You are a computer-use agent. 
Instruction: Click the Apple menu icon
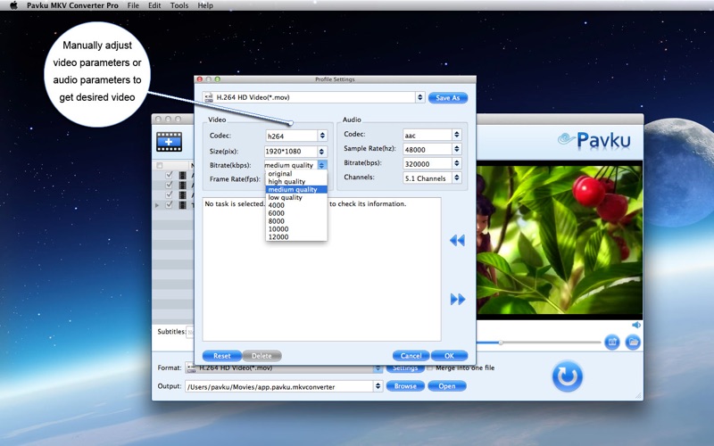[13, 5]
